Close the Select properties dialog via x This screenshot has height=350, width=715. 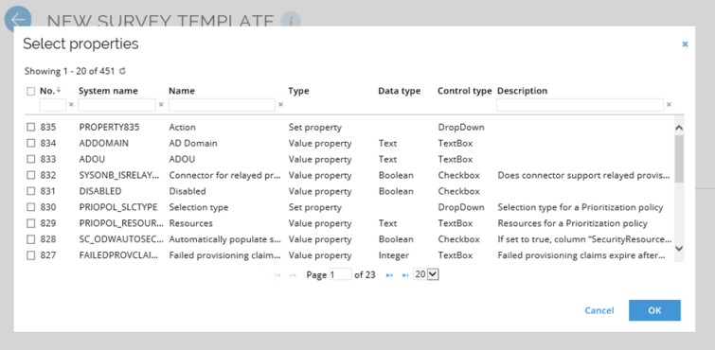click(685, 44)
